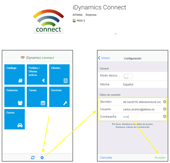Open the Pedidos / Ofertas activos tile
This screenshot has width=170, height=163.
pos(37,74)
